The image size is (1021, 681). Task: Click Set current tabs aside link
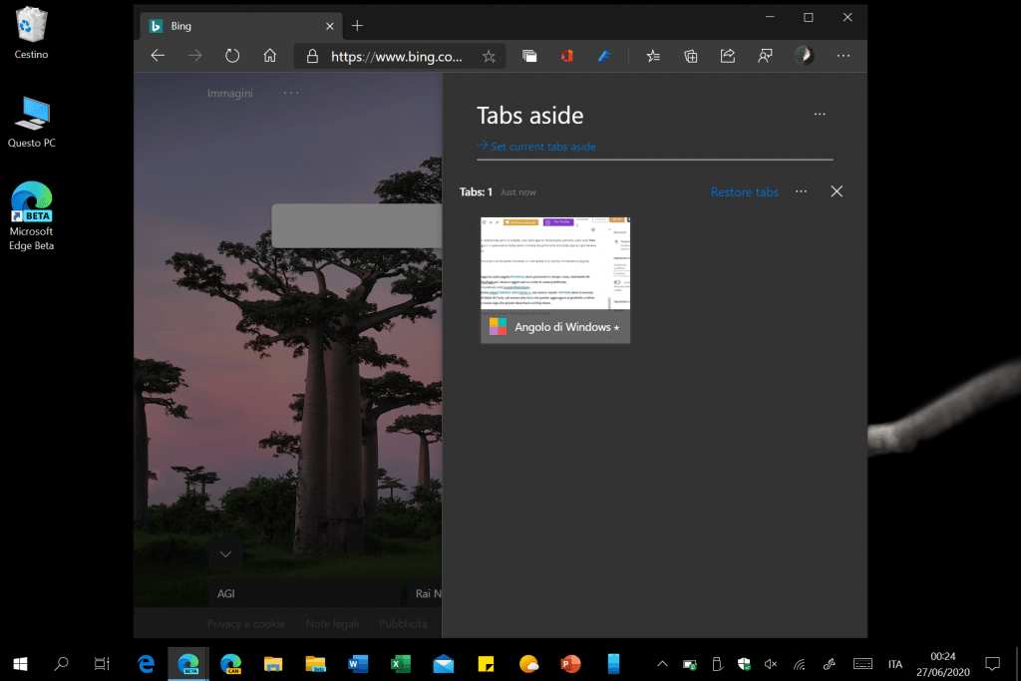(542, 147)
